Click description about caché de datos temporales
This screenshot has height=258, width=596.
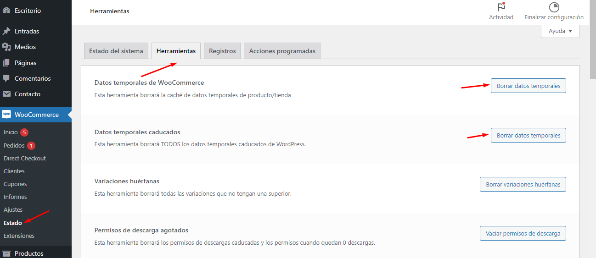193,95
